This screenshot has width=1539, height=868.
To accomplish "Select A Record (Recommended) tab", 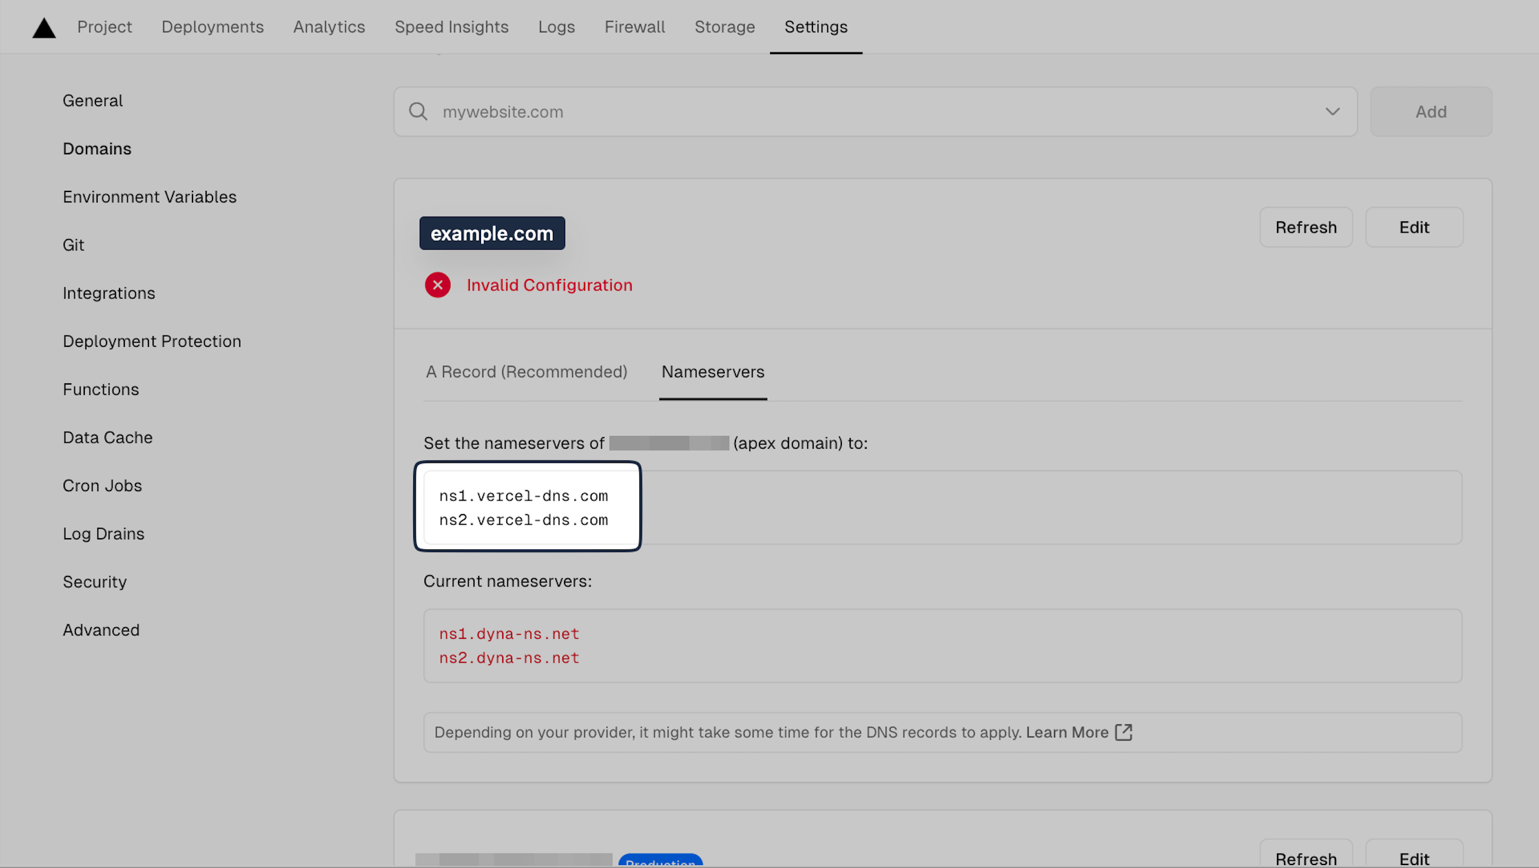I will (526, 372).
